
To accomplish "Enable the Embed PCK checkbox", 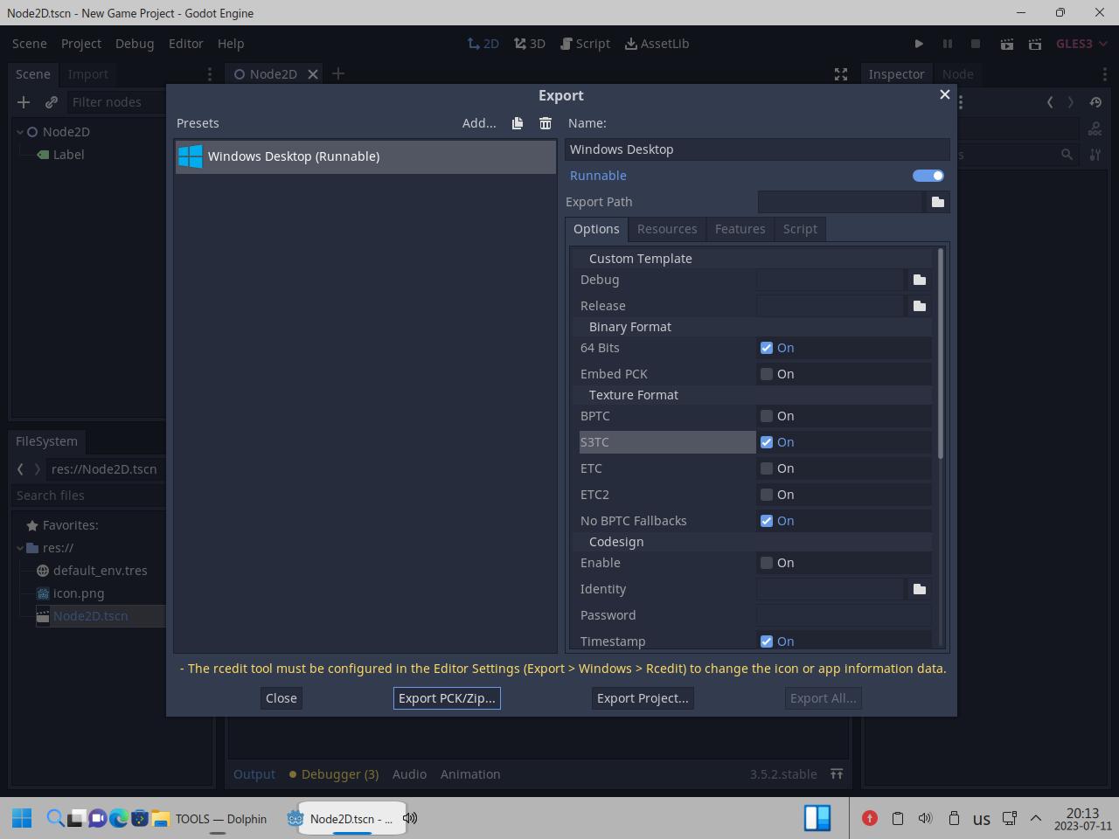I will 767,374.
